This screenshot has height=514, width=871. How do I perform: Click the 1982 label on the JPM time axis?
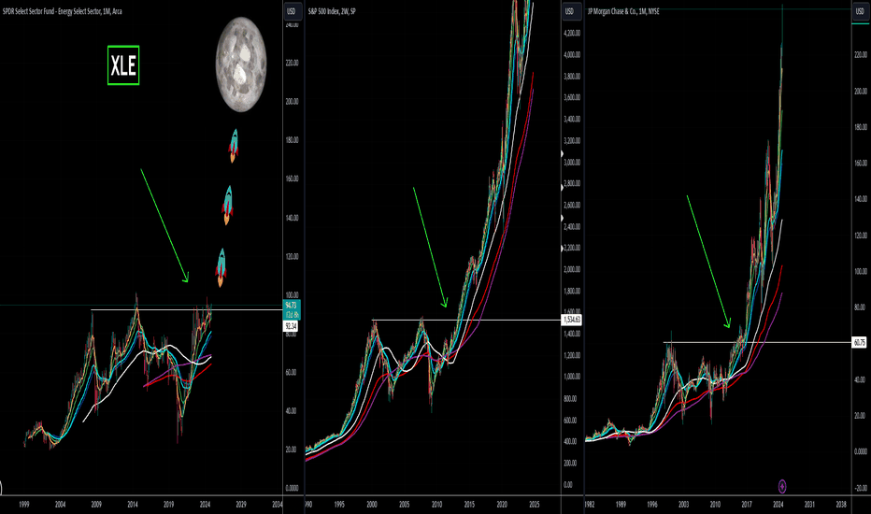click(590, 505)
